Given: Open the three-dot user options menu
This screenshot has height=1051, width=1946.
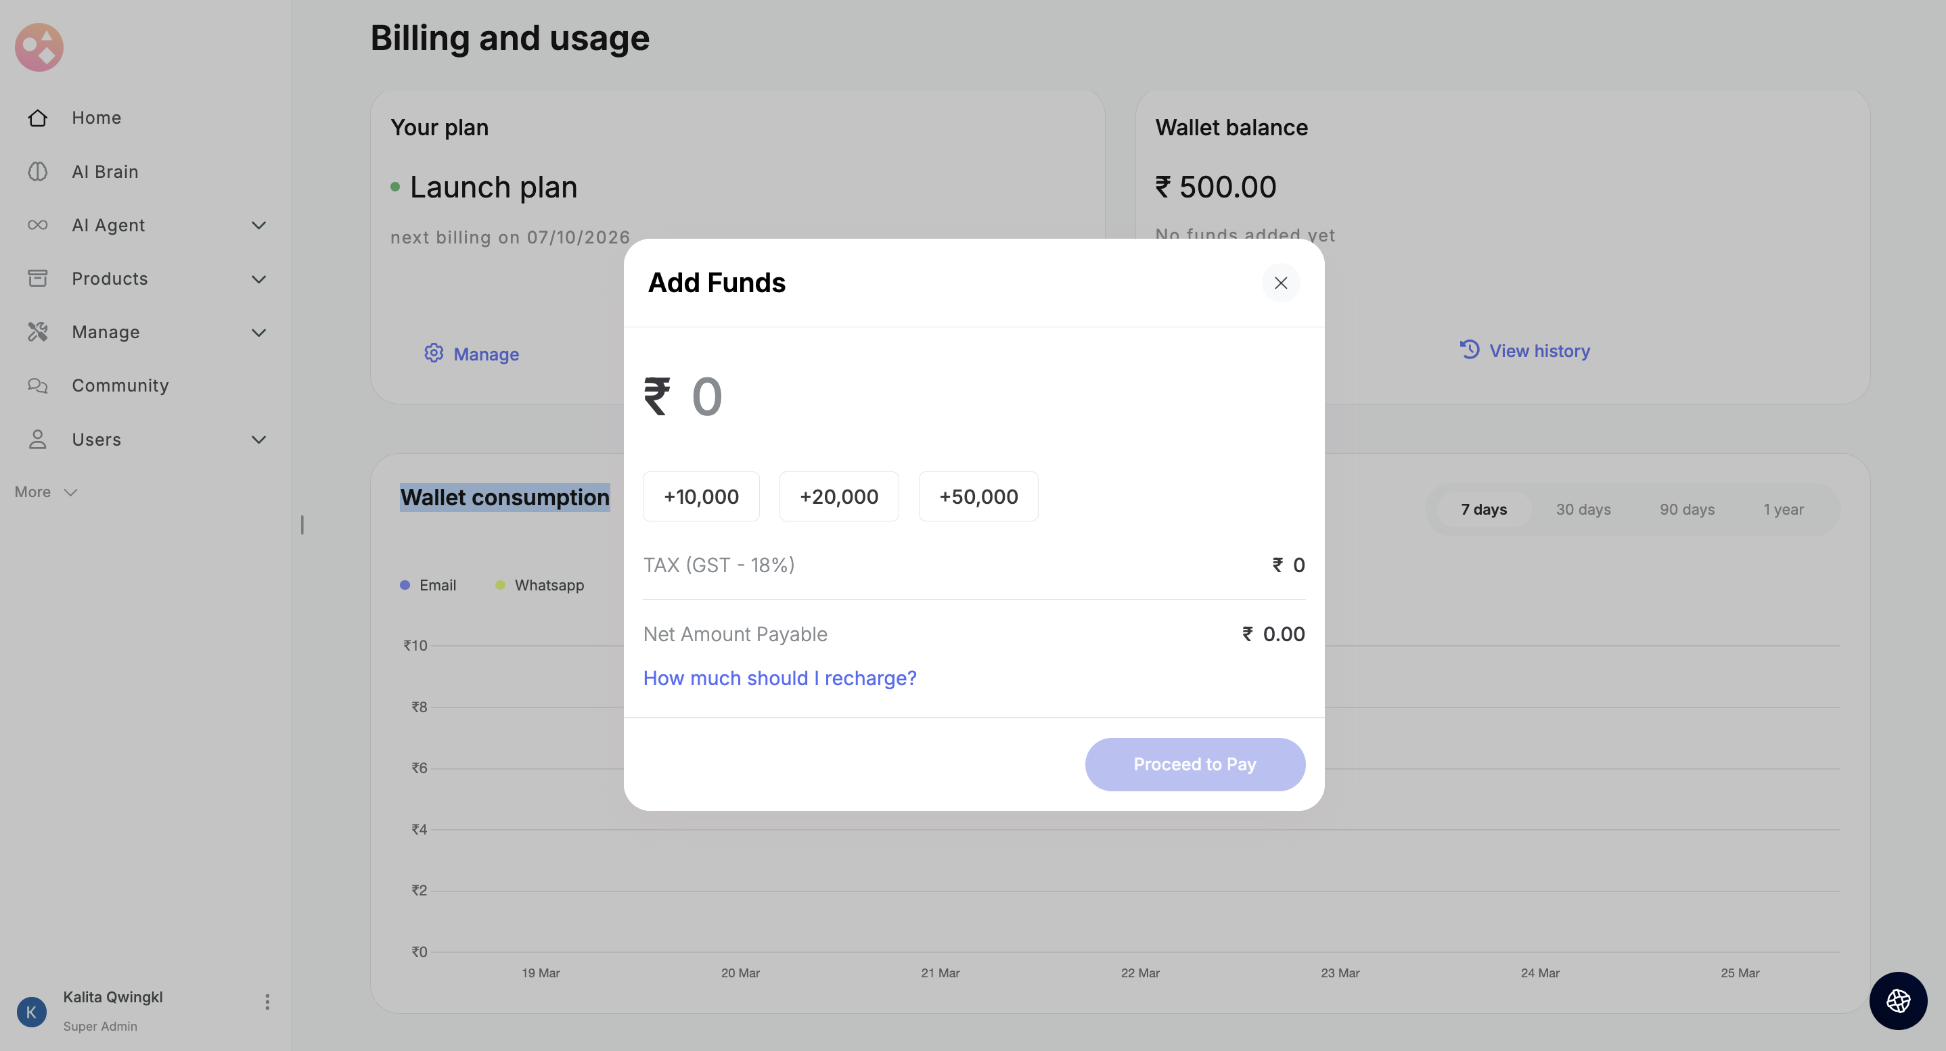Looking at the screenshot, I should pyautogui.click(x=267, y=1002).
